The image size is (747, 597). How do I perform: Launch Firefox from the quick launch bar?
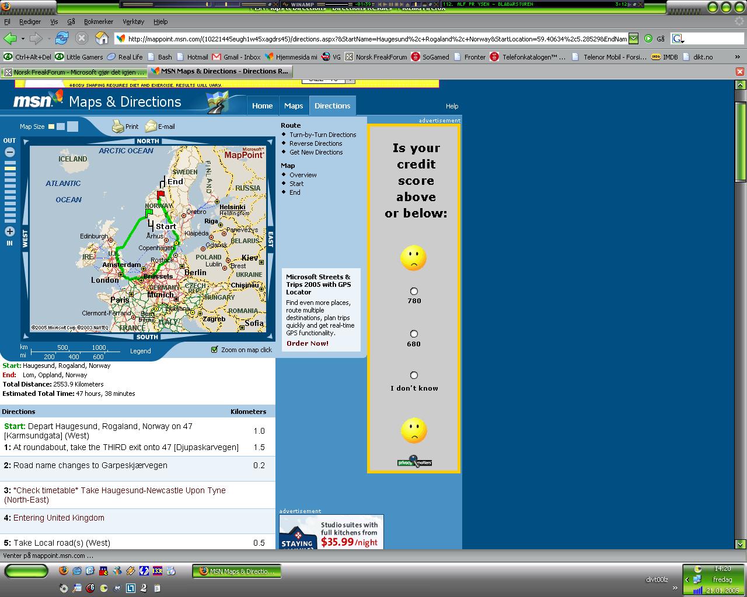tap(64, 571)
